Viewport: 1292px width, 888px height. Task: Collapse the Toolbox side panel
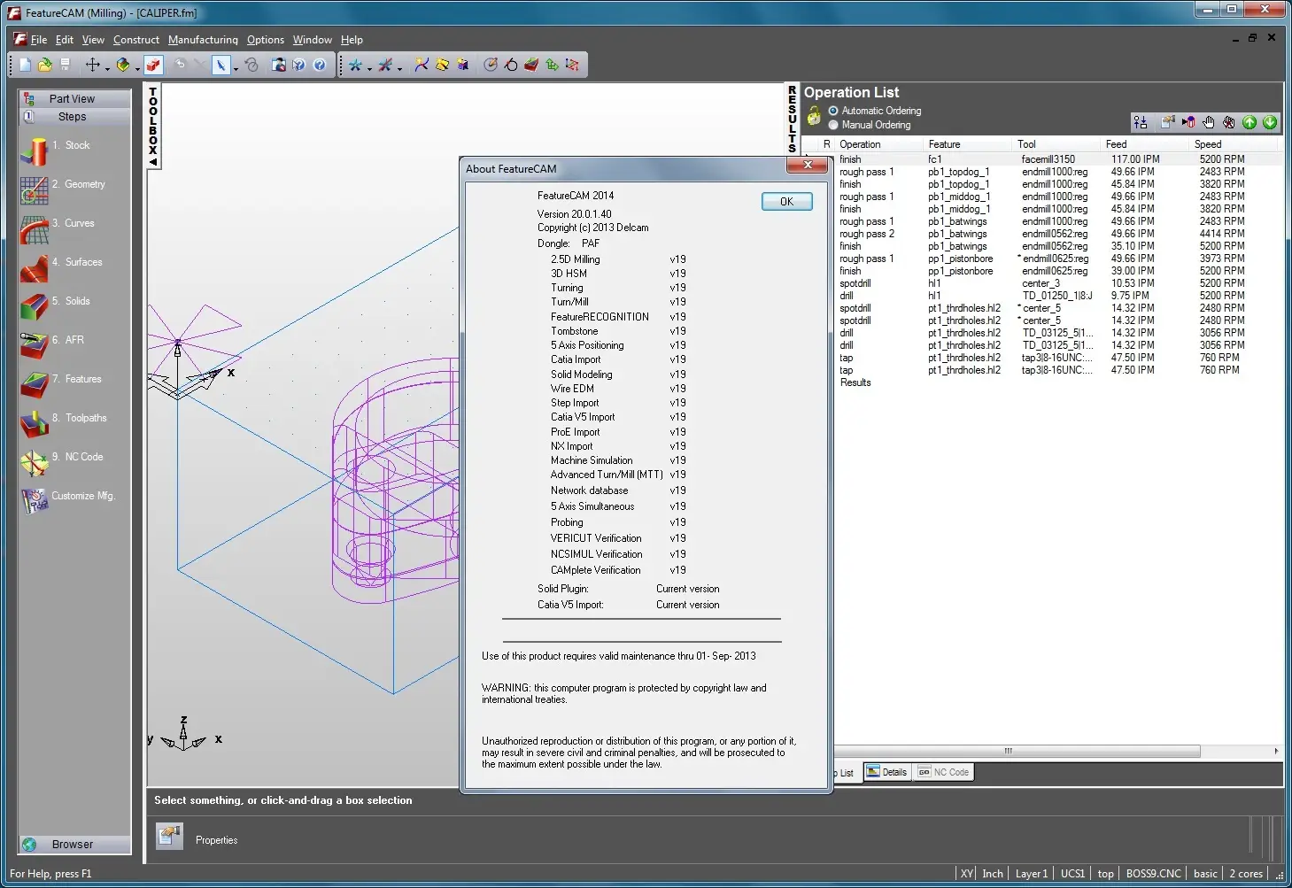coord(153,162)
